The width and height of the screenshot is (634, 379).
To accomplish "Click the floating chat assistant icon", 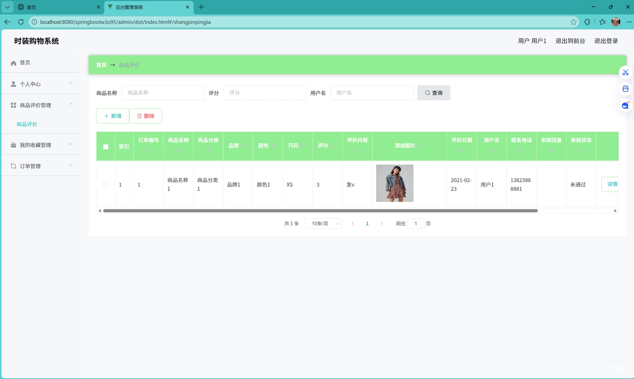I will click(x=626, y=105).
